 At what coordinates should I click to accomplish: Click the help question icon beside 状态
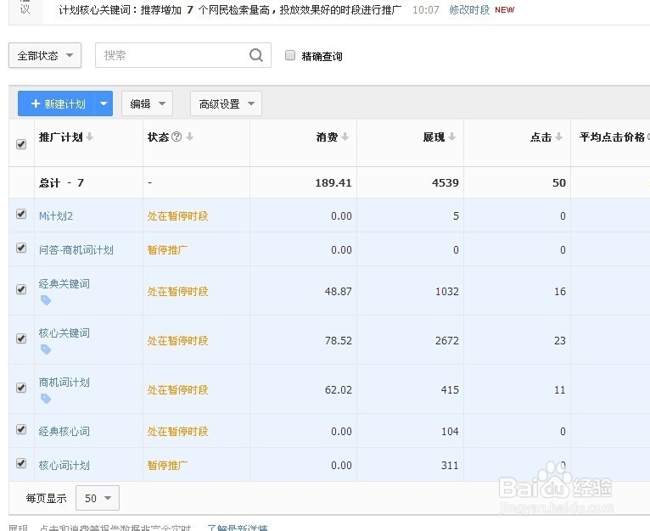pos(177,137)
